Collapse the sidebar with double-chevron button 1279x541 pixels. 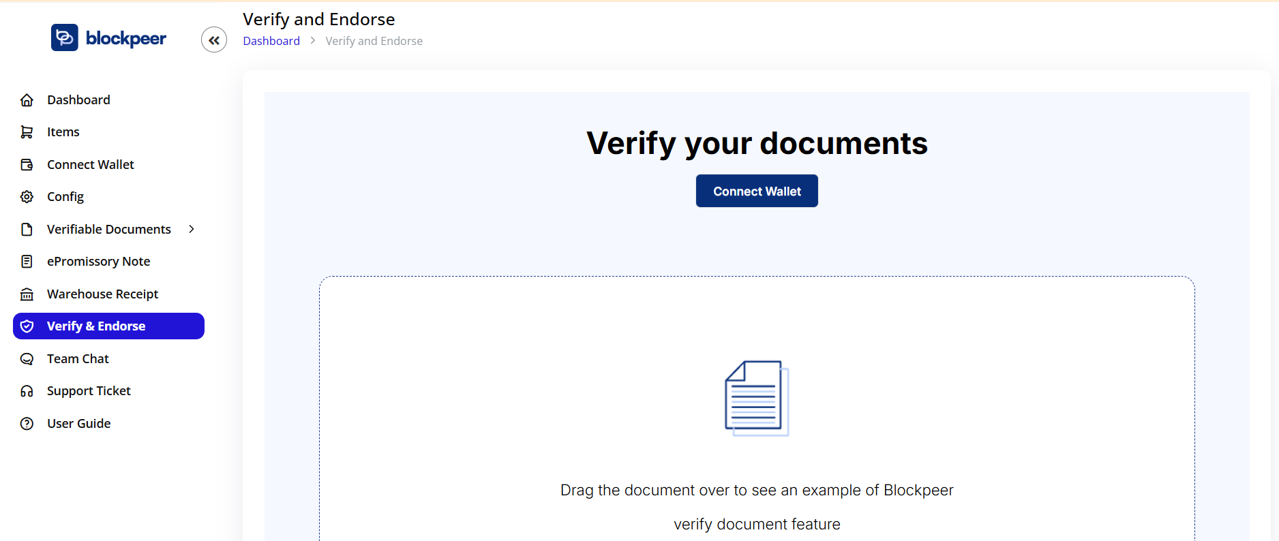pyautogui.click(x=214, y=40)
